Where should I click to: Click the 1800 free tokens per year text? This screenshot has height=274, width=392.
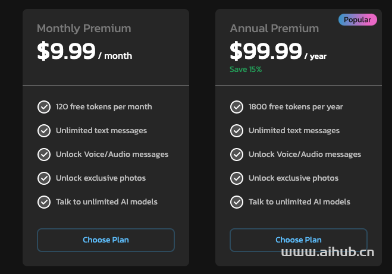pos(296,107)
